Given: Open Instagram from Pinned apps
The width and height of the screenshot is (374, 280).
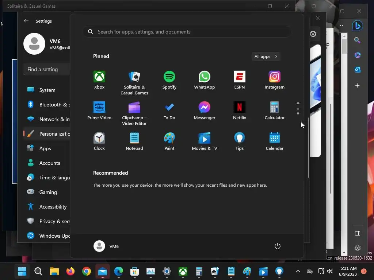Looking at the screenshot, I should tap(275, 80).
